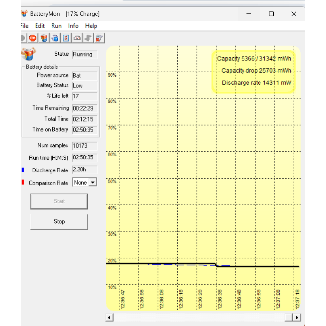Click the Capacity drop 25703 mWh text

tap(256, 71)
